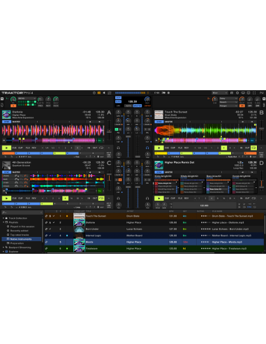
Task: Toggle FX unit 2 Delay ON button
Action: (242, 106)
